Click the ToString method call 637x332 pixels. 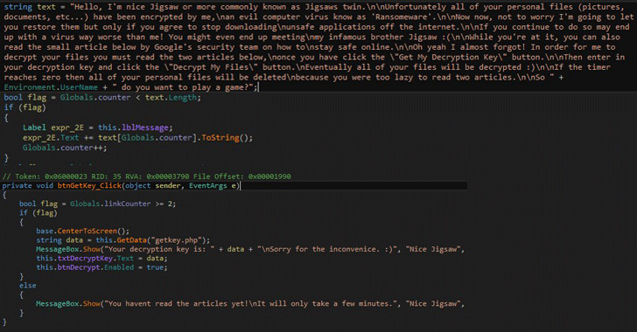[x=220, y=137]
